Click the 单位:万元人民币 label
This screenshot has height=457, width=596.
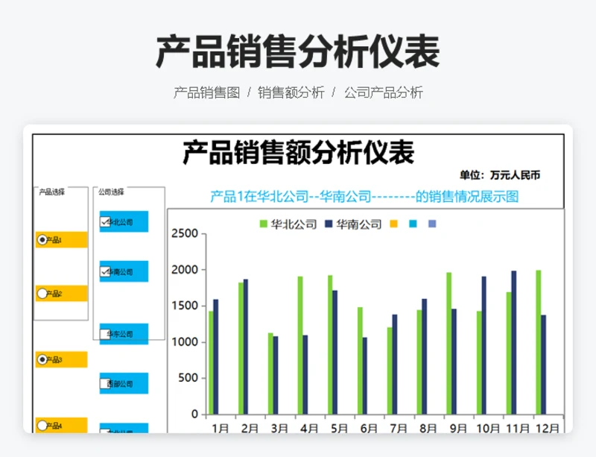point(500,175)
